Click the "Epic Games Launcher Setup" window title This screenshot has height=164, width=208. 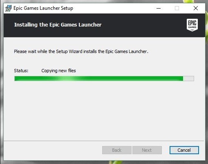(x=43, y=8)
